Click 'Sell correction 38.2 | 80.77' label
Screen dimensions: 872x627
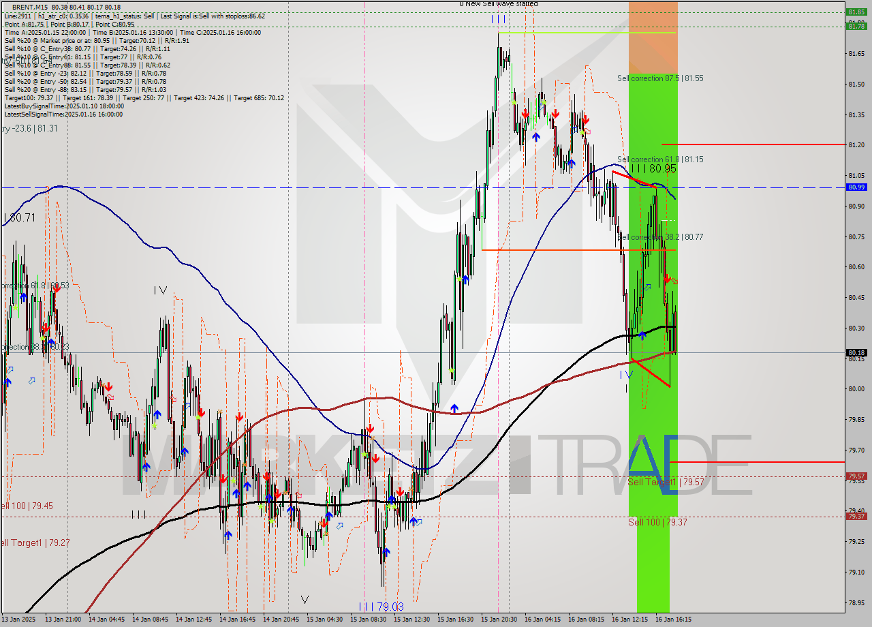660,237
